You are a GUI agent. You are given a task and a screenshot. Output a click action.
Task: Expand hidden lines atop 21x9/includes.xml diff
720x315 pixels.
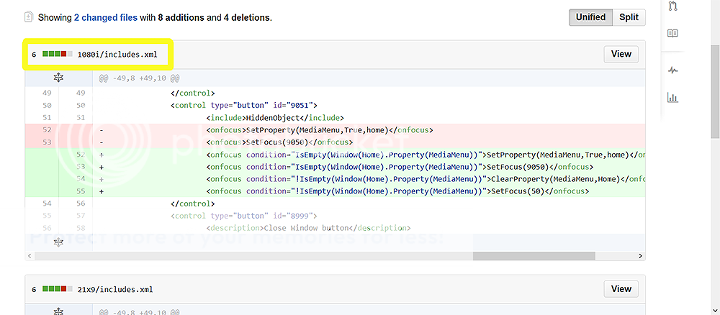[60, 311]
